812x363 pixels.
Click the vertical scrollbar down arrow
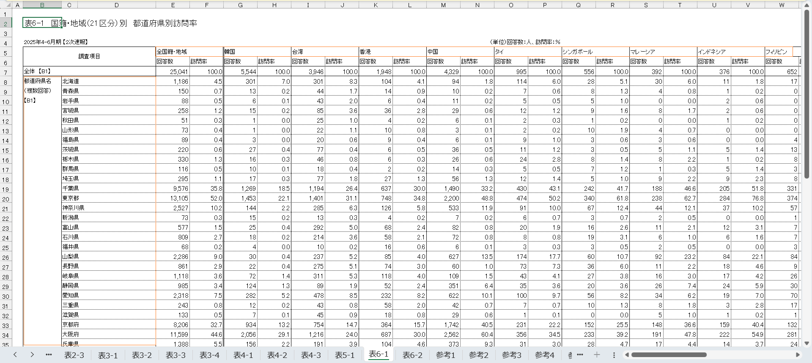(807, 343)
